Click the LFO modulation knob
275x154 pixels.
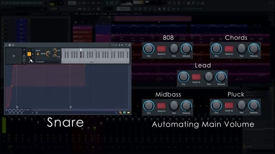(x=54, y=56)
